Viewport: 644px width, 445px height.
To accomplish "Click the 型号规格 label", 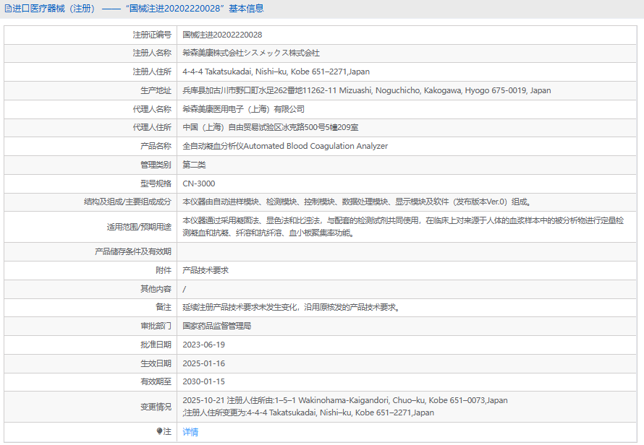I will tap(156, 183).
